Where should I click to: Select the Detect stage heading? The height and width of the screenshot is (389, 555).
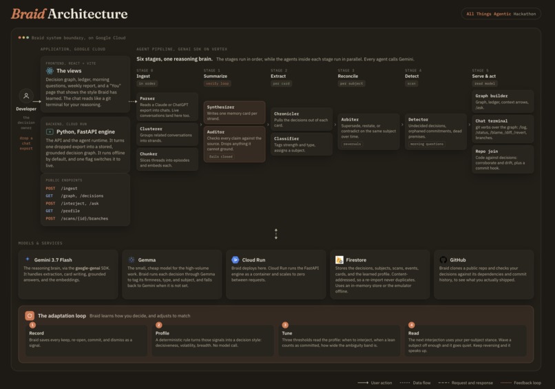coord(412,76)
